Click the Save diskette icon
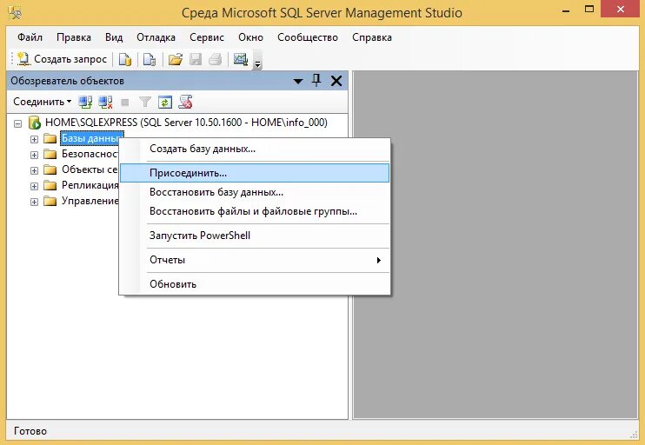Viewport: 645px width, 445px height. coord(196,59)
